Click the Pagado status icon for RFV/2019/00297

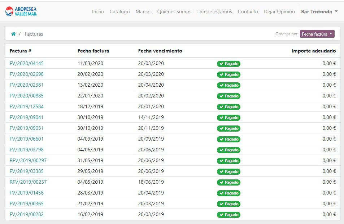pos(221,161)
